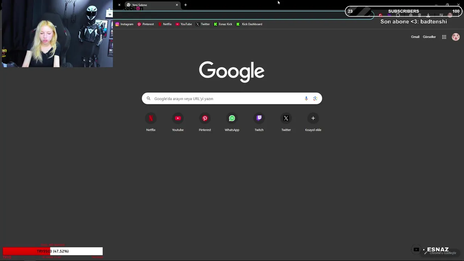Open the Twitter shortcut tile

(286, 122)
